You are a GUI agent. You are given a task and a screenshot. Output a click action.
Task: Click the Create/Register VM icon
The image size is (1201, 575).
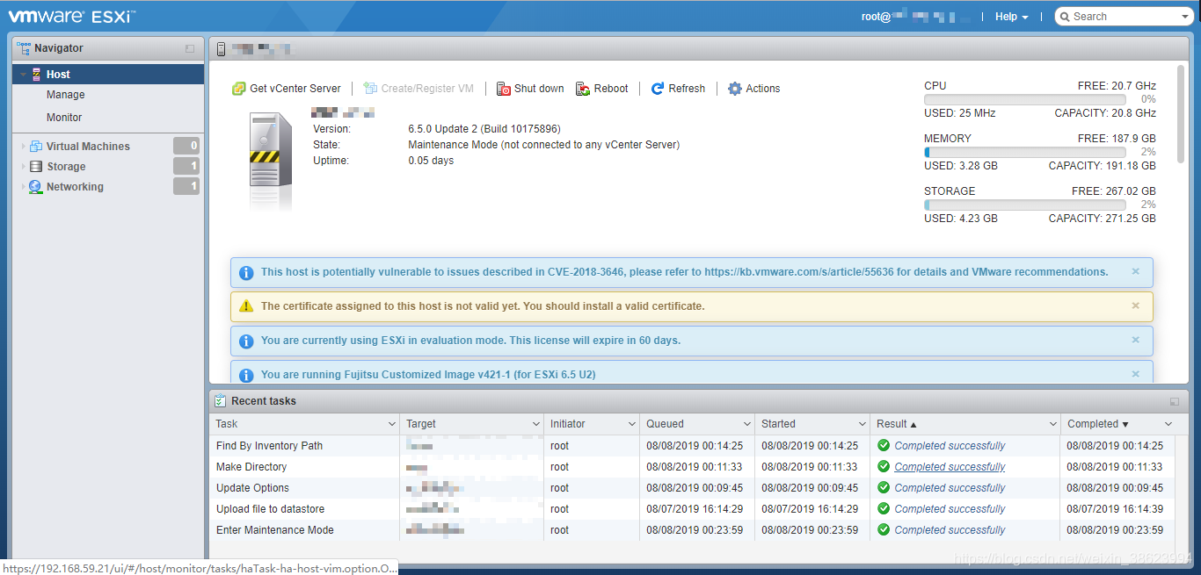(370, 89)
